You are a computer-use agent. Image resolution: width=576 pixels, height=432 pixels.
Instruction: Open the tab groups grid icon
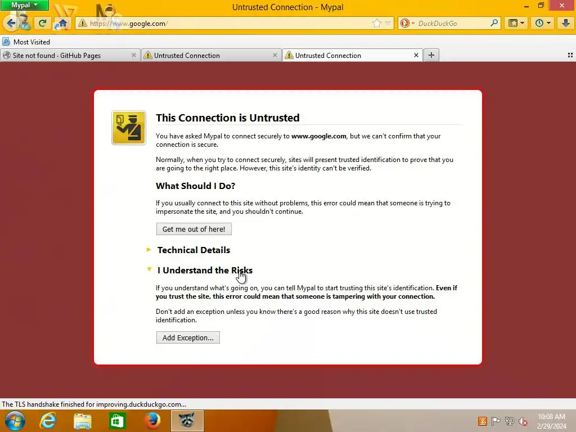click(x=570, y=55)
